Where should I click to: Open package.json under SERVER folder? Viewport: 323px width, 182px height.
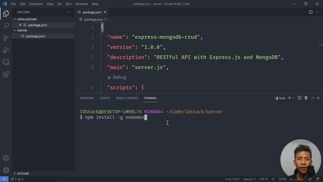coord(43,36)
